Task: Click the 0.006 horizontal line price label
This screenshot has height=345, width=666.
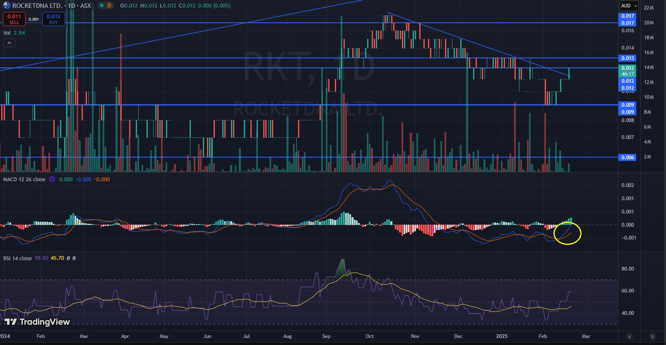Action: click(628, 157)
